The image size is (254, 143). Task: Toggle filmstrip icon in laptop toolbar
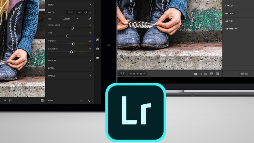point(211,74)
